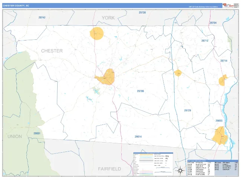Click the LANDO row in ZIP index
Image resolution: width=241 pixels, height=180 pixels.
pyautogui.click(x=226, y=164)
